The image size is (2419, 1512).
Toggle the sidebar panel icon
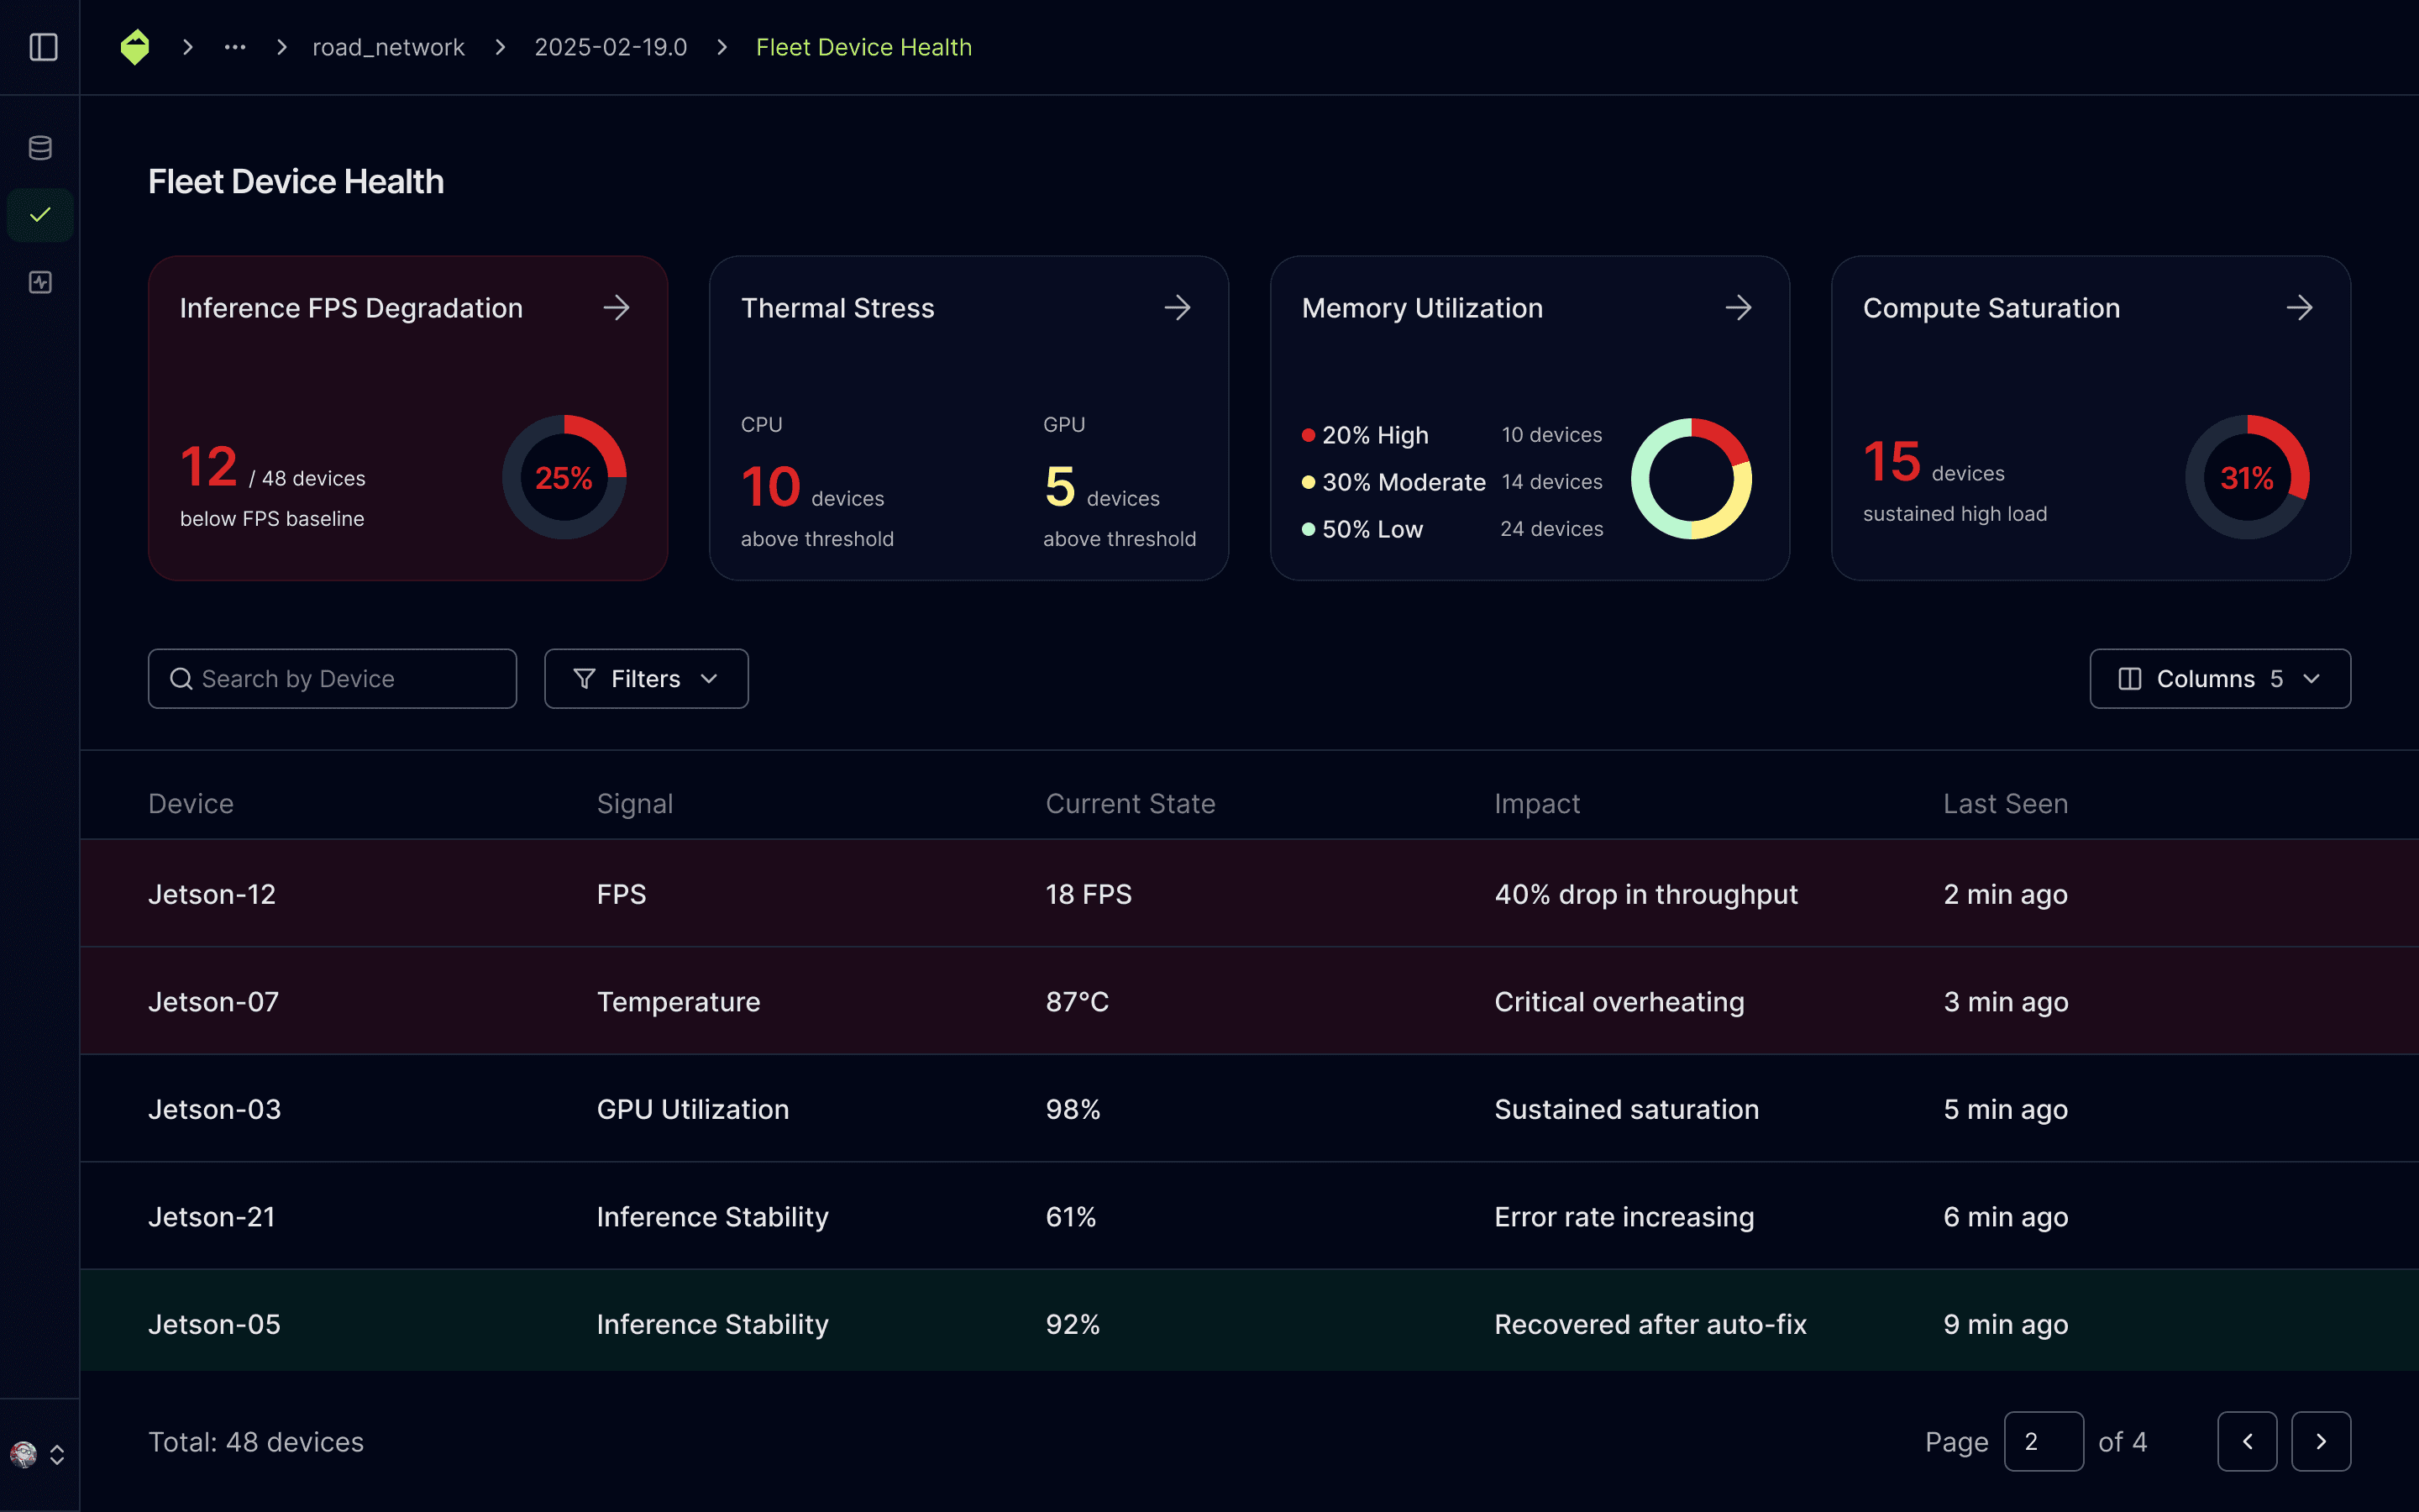43,47
